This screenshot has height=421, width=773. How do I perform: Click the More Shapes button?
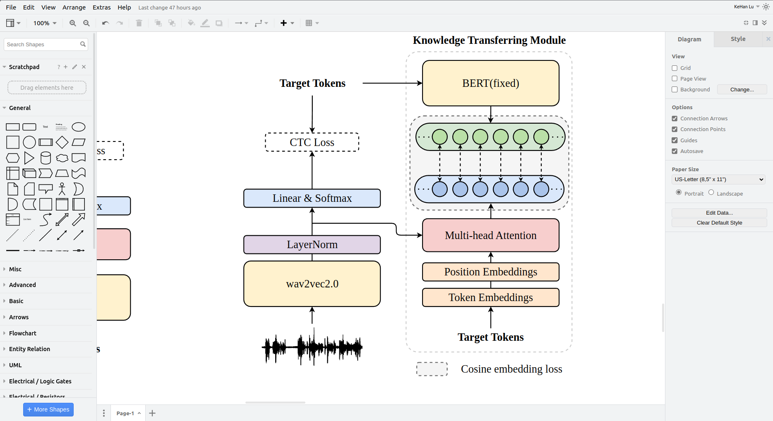click(48, 409)
